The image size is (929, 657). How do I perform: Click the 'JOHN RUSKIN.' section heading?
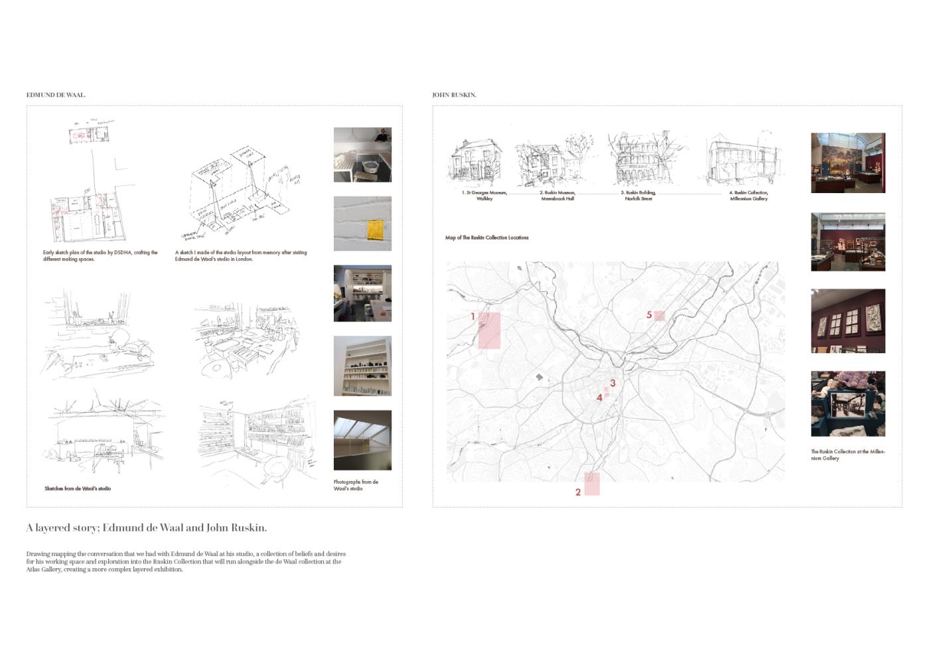tap(454, 95)
